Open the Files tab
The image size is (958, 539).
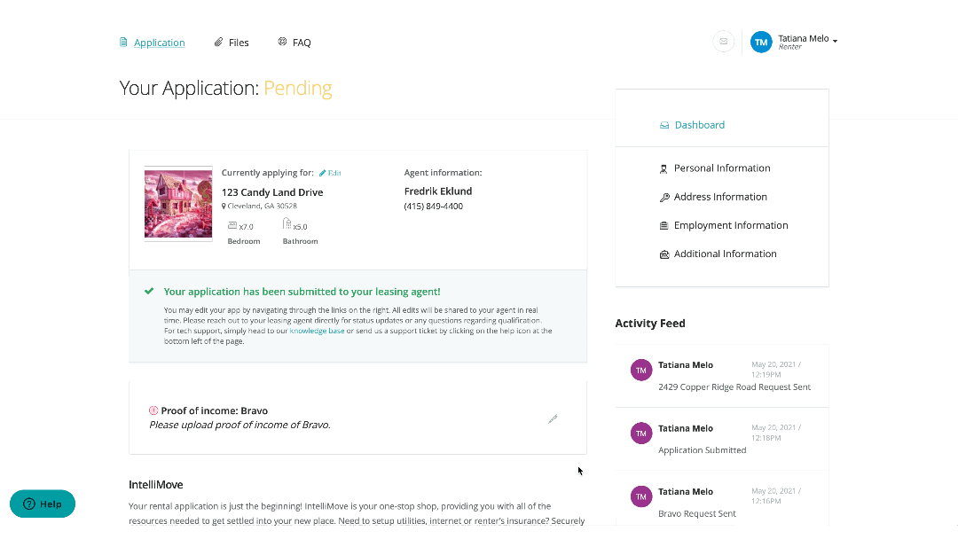click(x=238, y=43)
